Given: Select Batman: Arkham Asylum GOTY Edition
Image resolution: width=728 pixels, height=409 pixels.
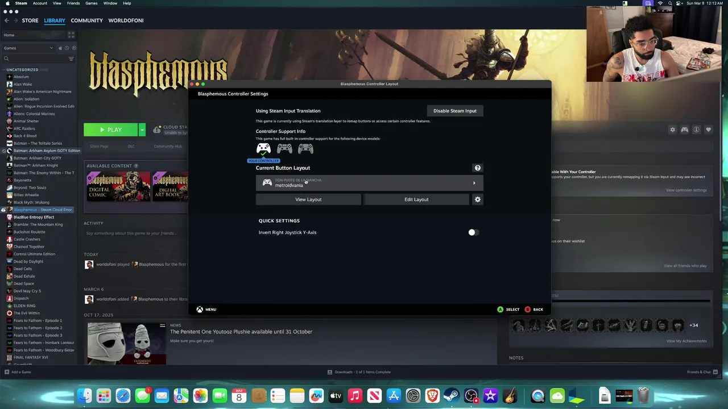Looking at the screenshot, I should (x=47, y=151).
